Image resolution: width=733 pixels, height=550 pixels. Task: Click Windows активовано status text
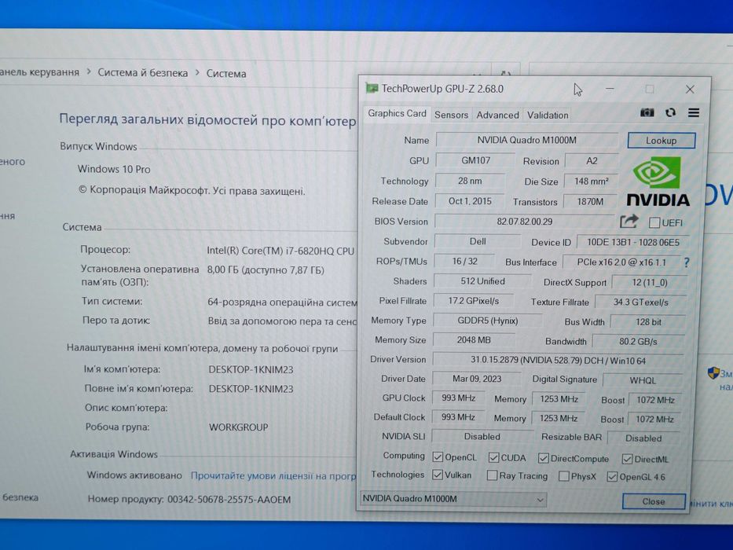134,475
